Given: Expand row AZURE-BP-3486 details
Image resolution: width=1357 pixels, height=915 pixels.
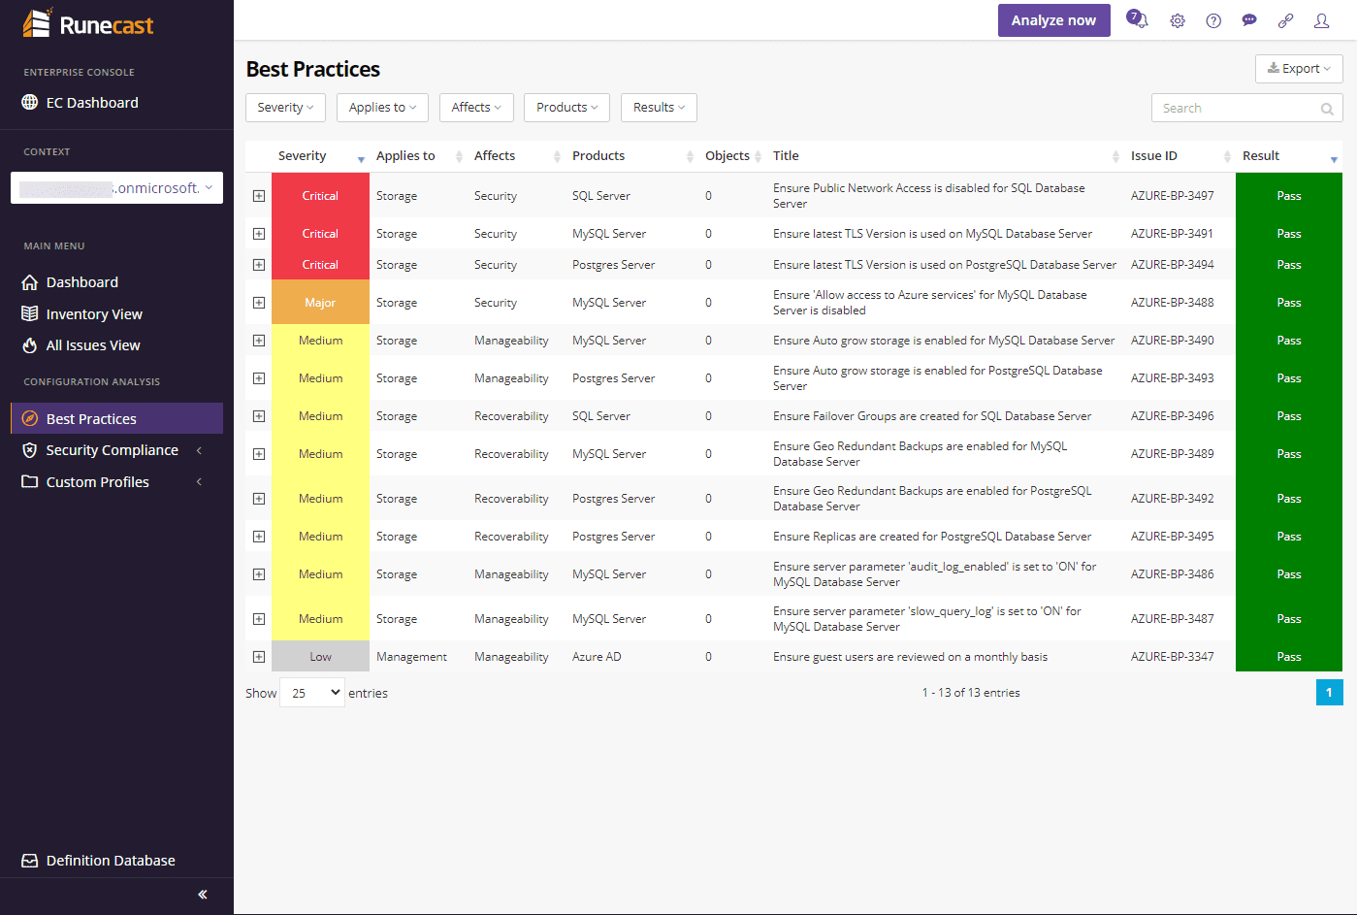Looking at the screenshot, I should click(259, 574).
